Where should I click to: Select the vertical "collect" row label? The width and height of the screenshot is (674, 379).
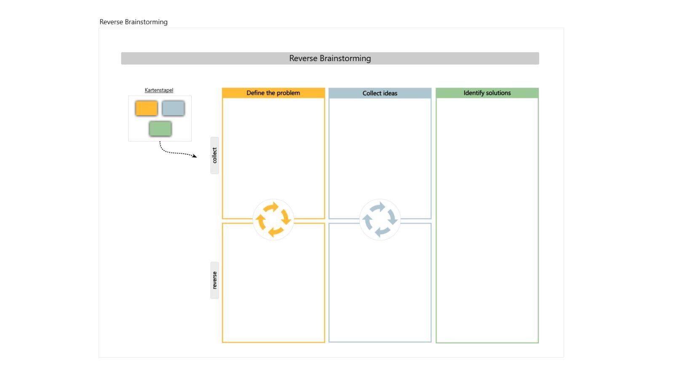(x=214, y=155)
